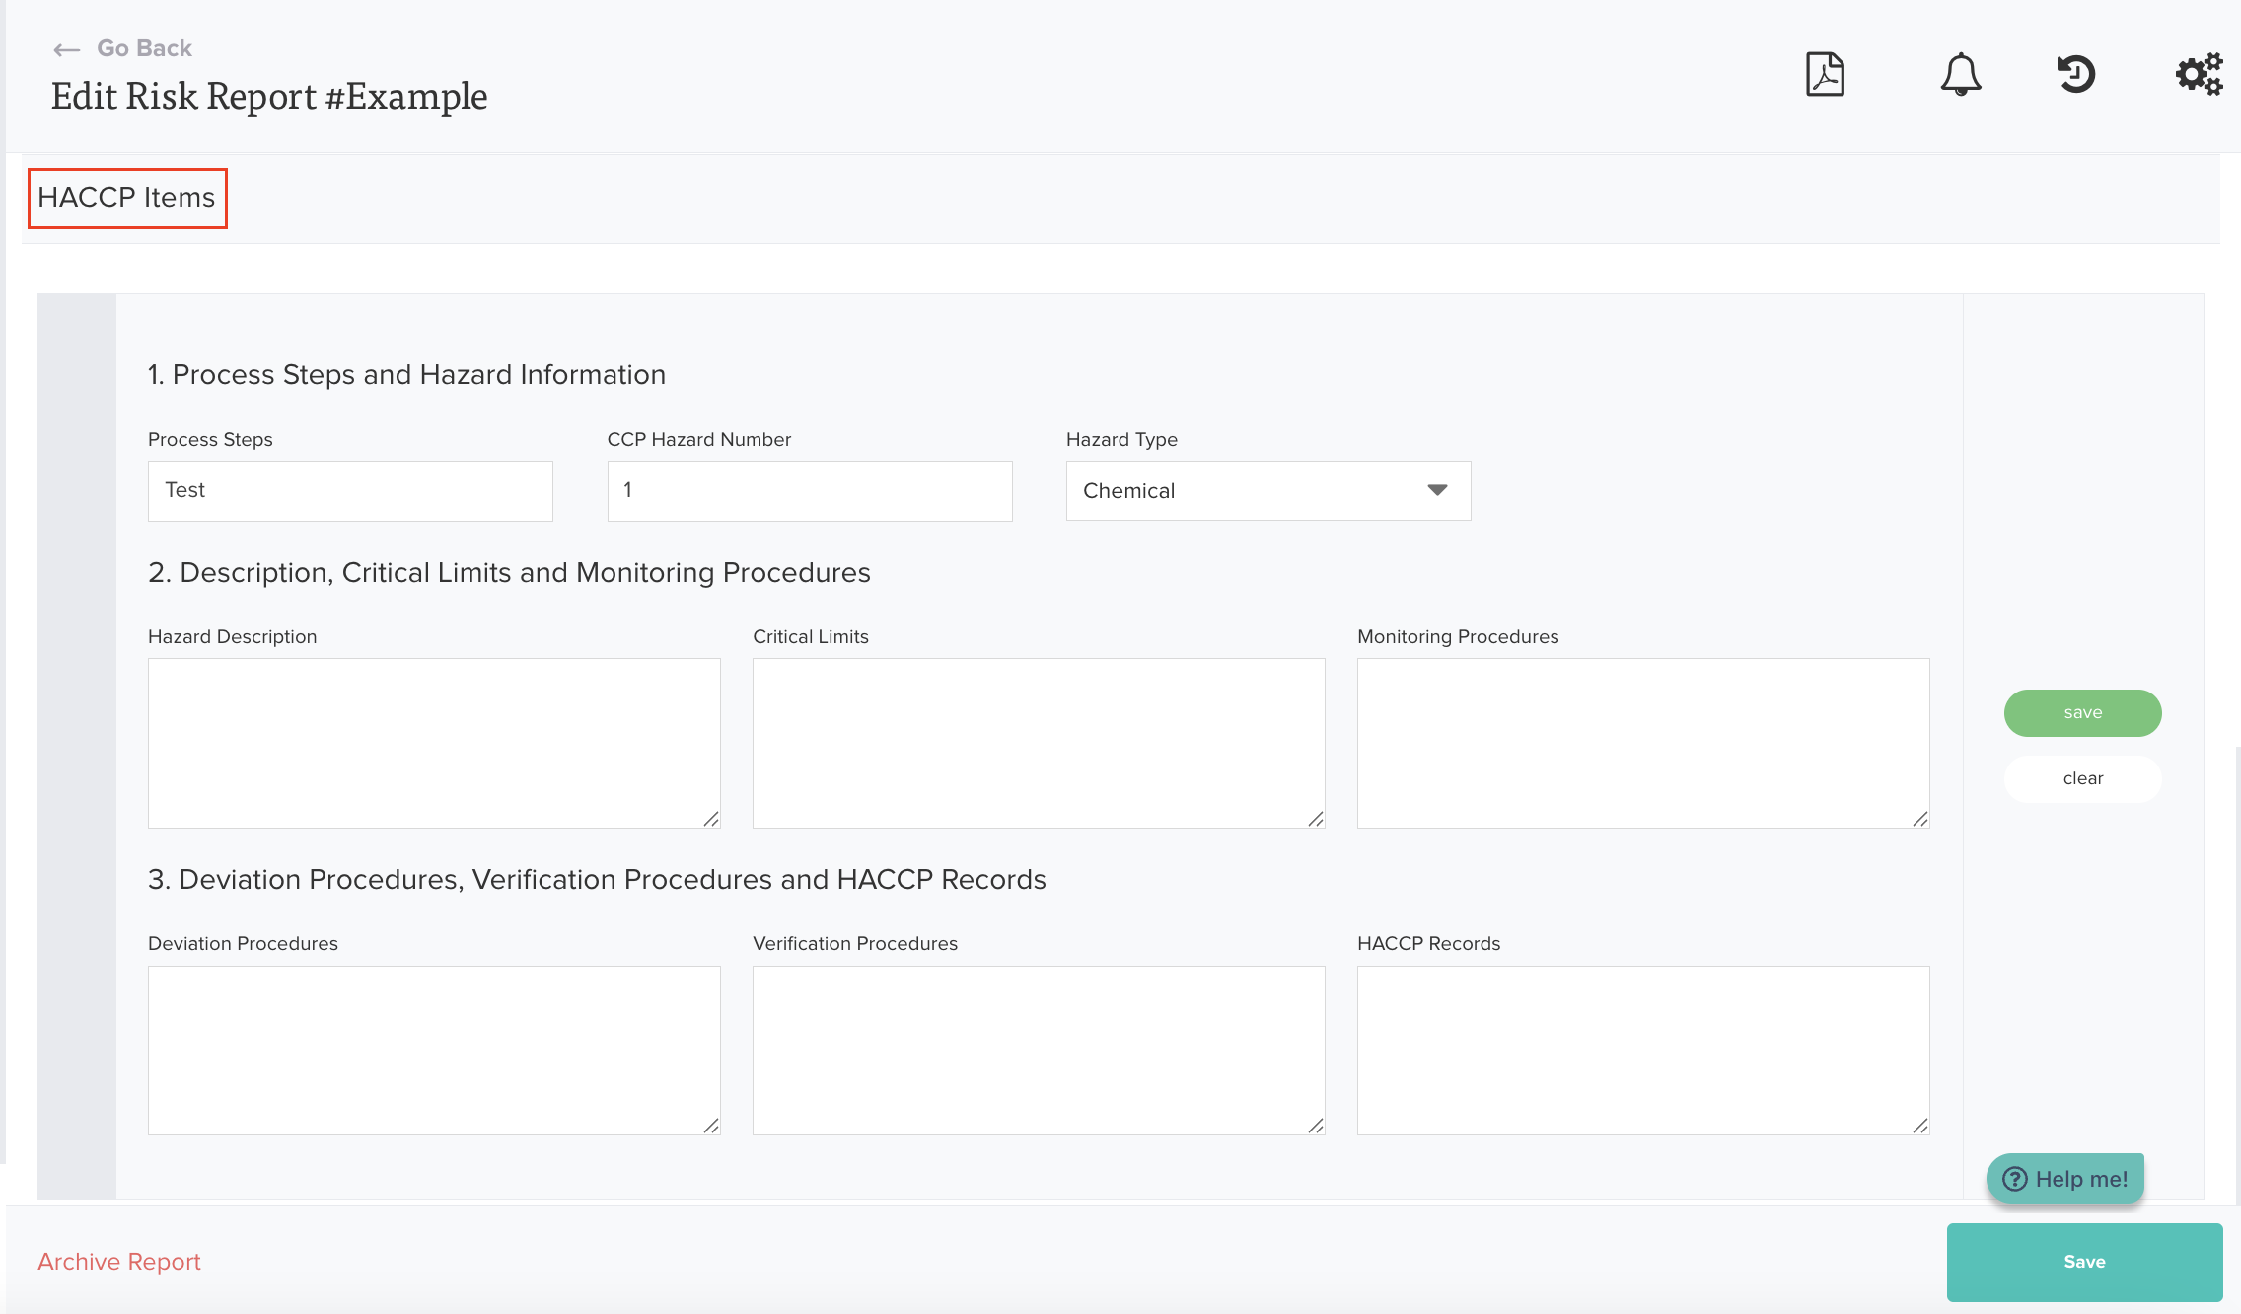Click the Archive Report link

point(119,1262)
